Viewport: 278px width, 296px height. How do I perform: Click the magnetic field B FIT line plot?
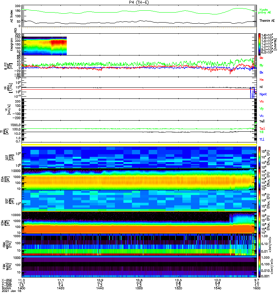[139, 66]
